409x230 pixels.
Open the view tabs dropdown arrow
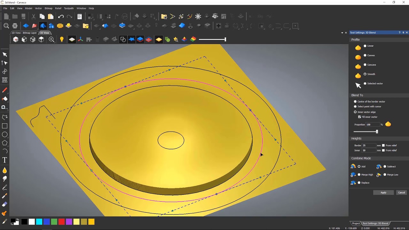[342, 33]
